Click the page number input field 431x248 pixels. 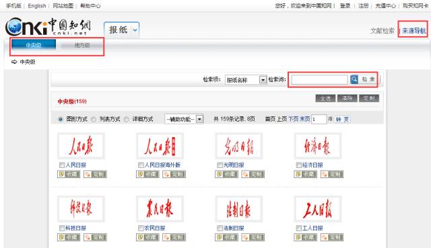click(x=319, y=119)
